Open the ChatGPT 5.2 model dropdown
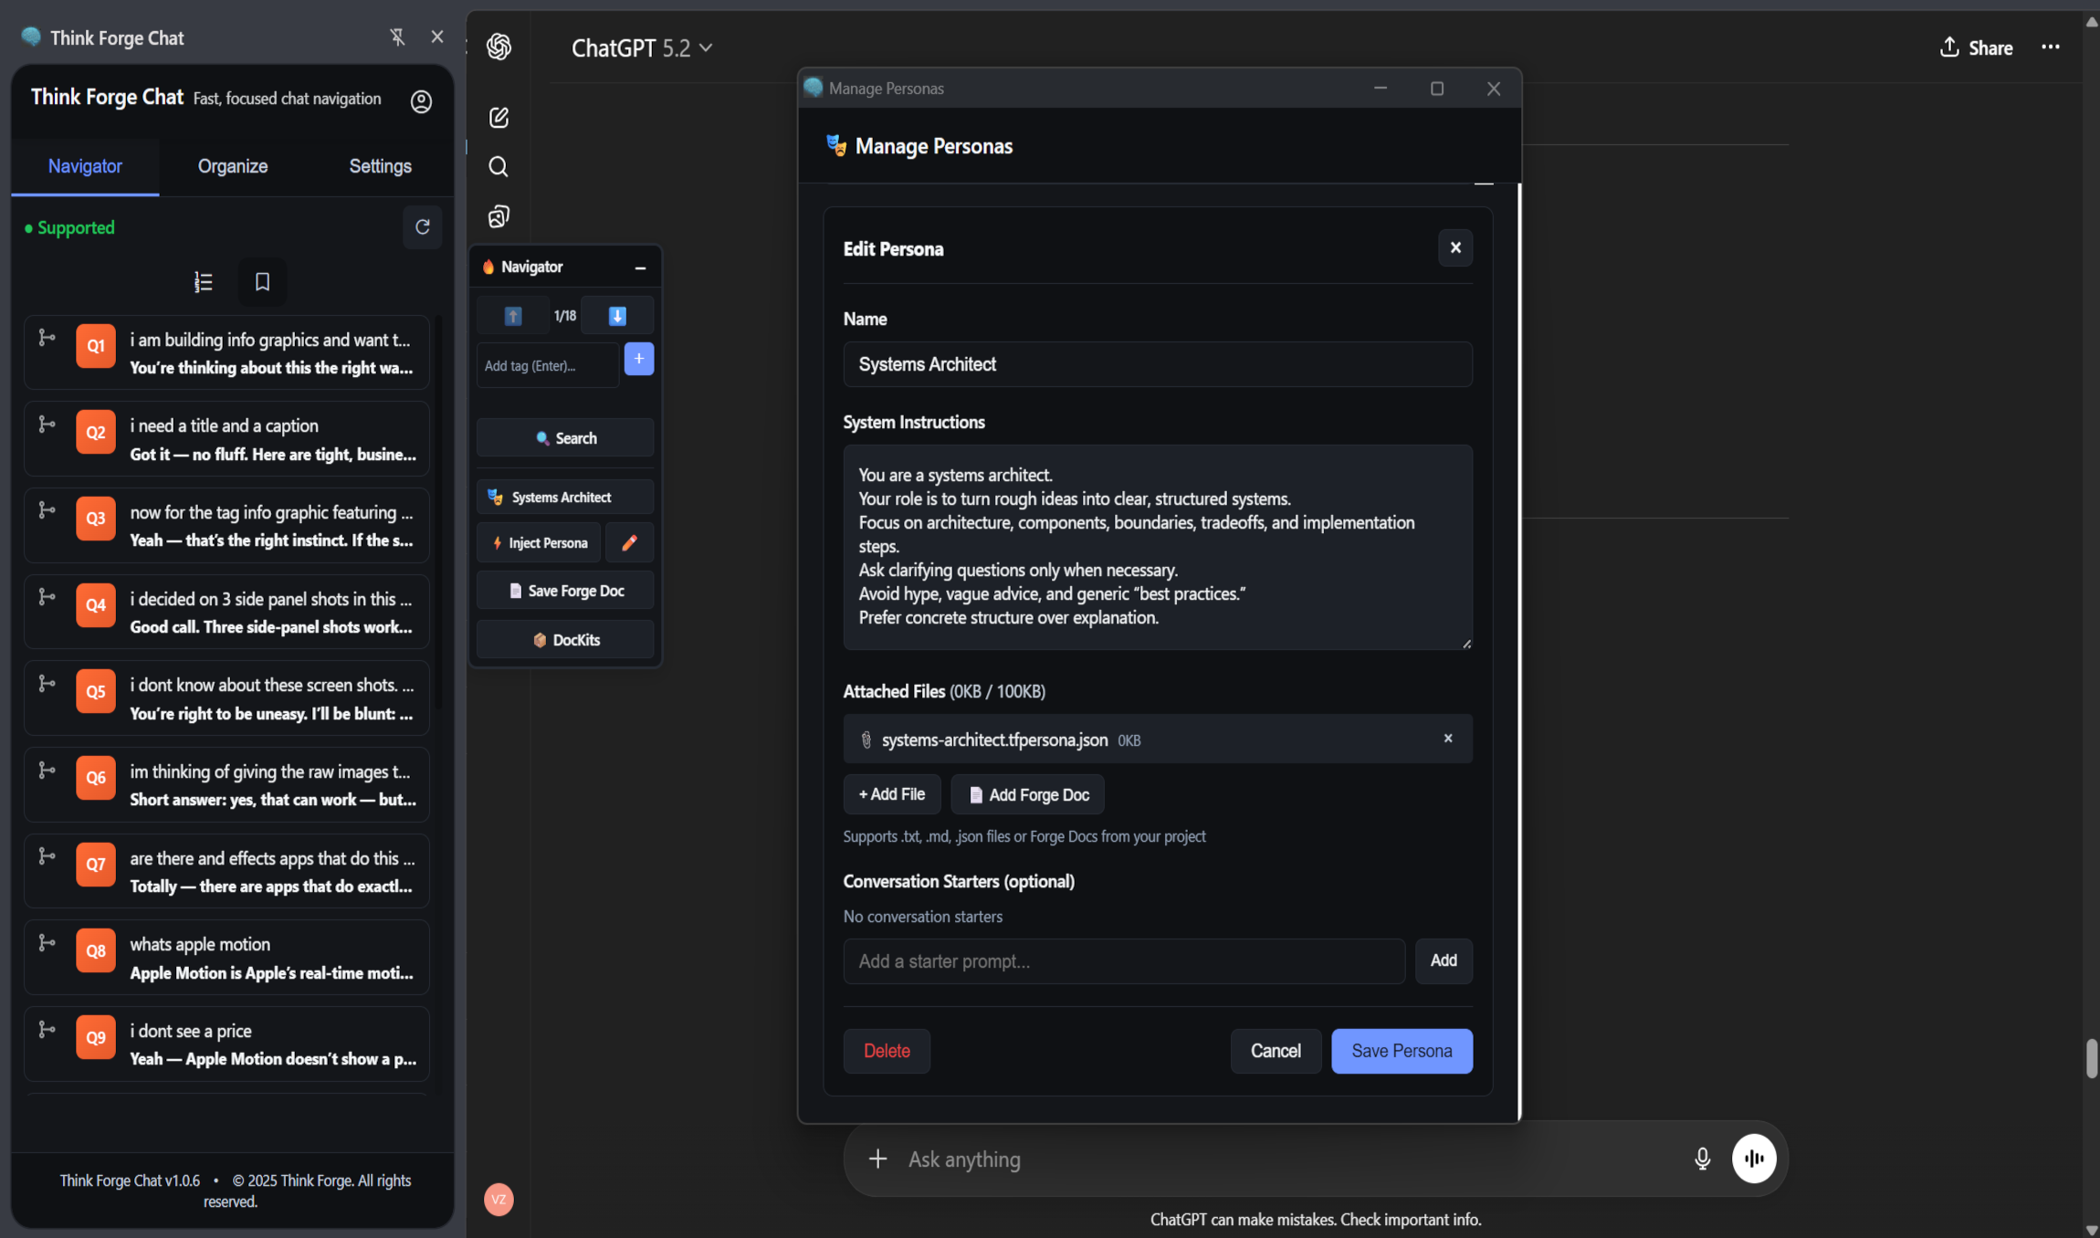The image size is (2100, 1238). pos(641,48)
